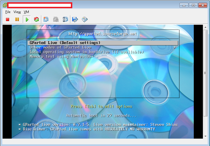210x146 pixels.
Task: Click the Automatic boot countdown text
Action: click(x=101, y=116)
